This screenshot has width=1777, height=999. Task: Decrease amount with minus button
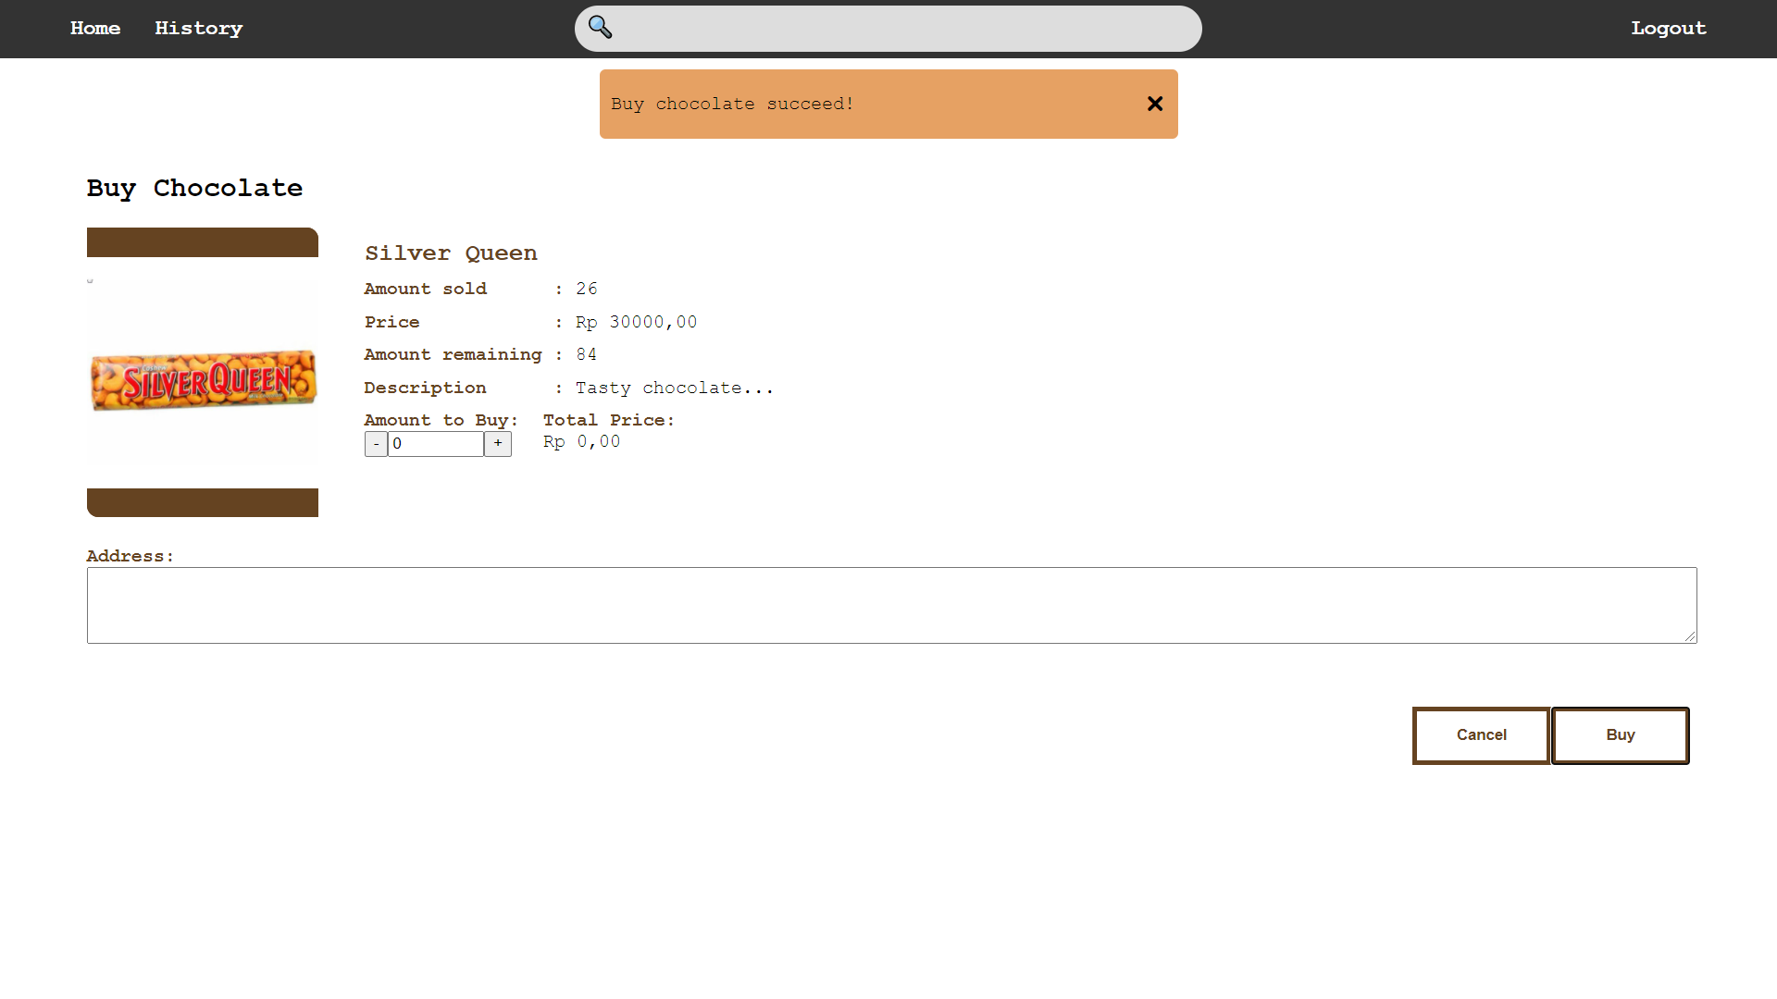coord(376,444)
